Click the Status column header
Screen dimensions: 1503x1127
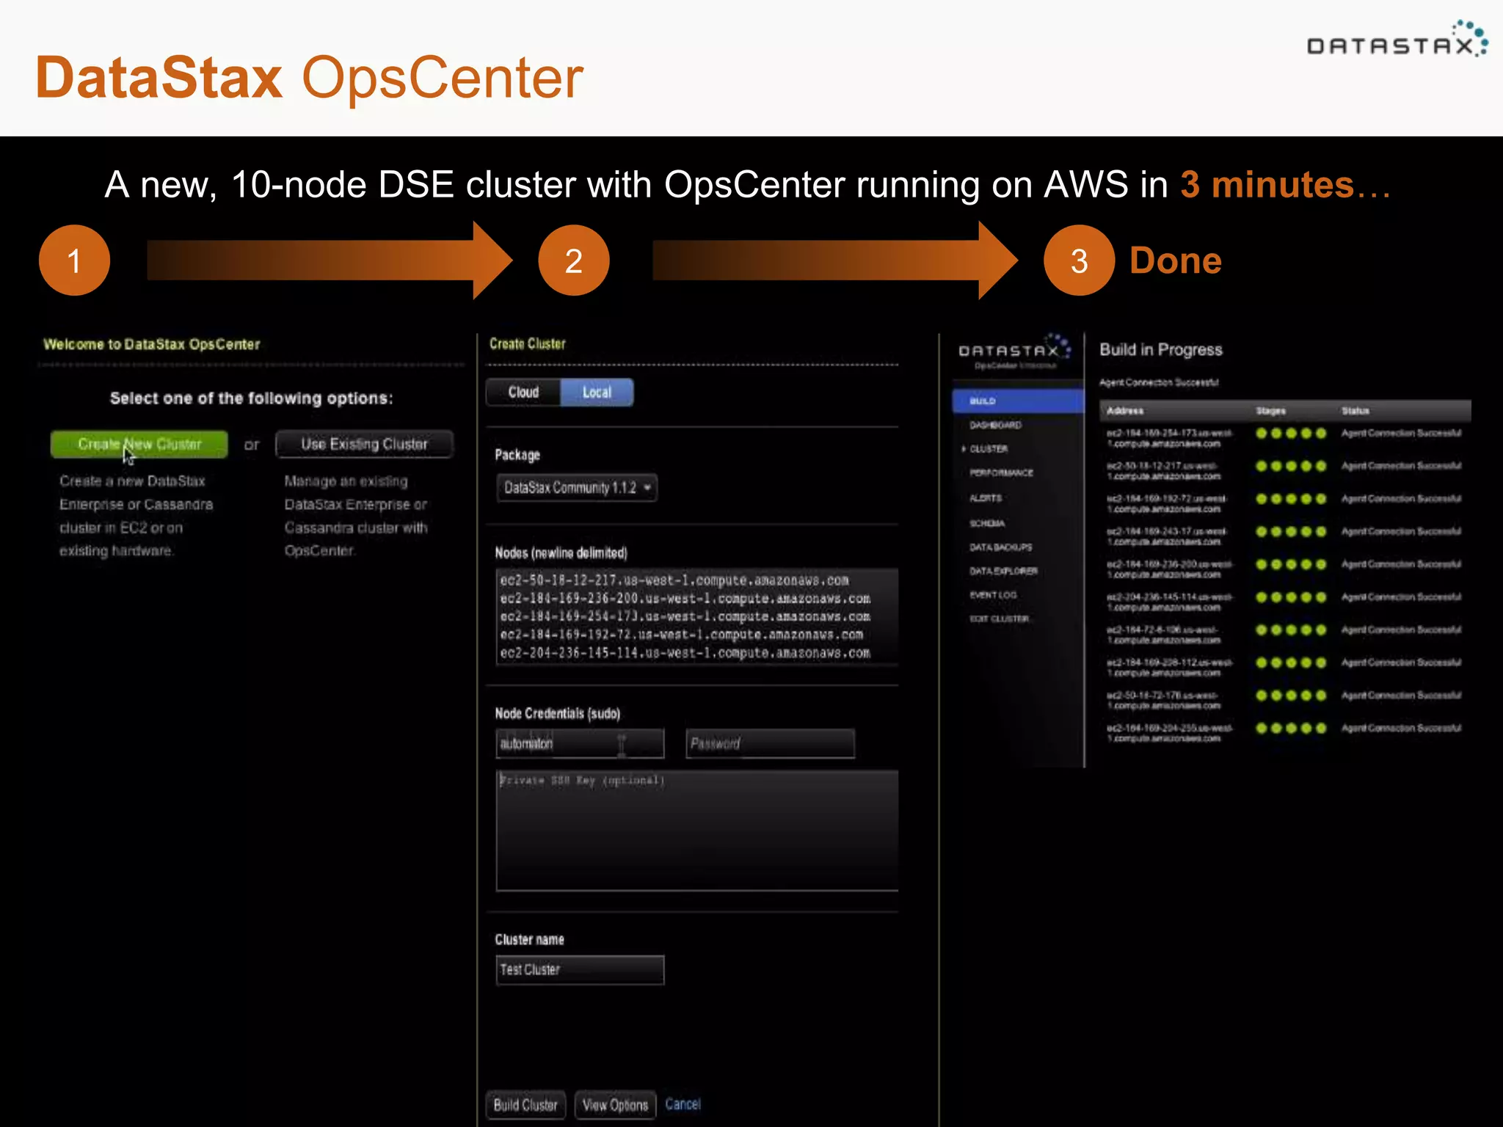(1355, 411)
